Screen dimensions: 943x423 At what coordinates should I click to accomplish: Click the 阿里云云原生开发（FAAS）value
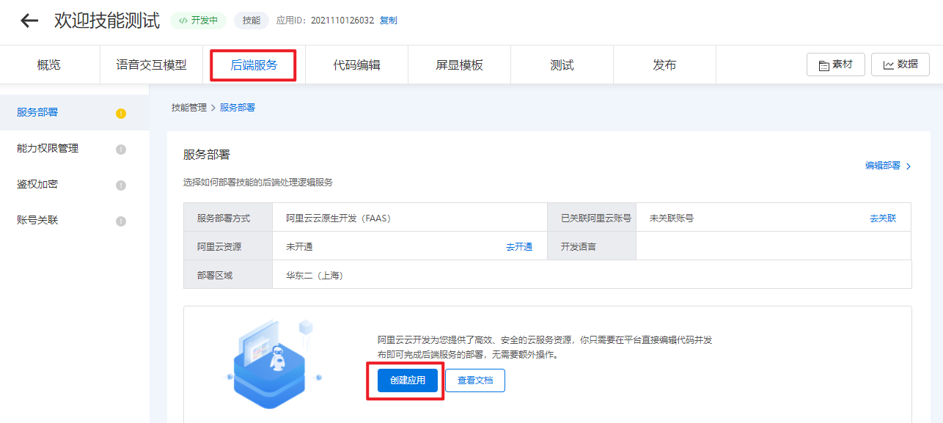click(x=338, y=218)
